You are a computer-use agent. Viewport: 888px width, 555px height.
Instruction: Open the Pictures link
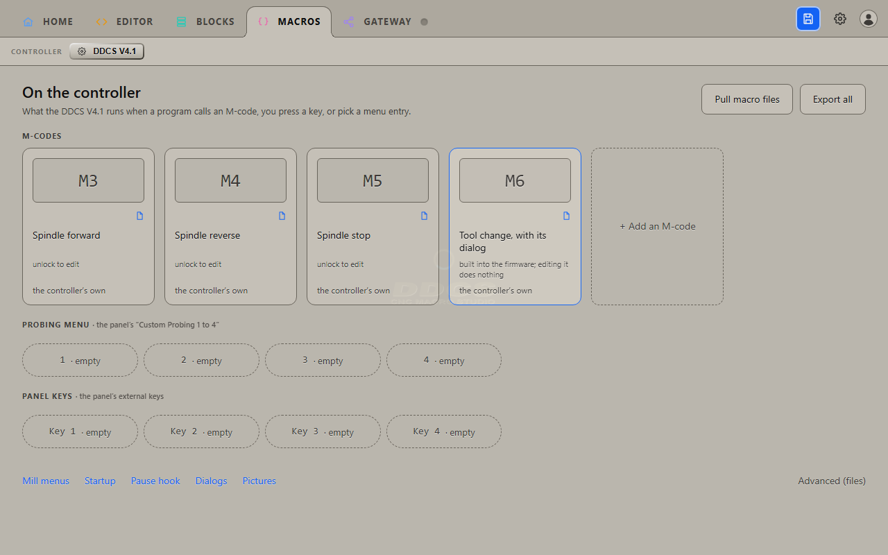pos(259,481)
